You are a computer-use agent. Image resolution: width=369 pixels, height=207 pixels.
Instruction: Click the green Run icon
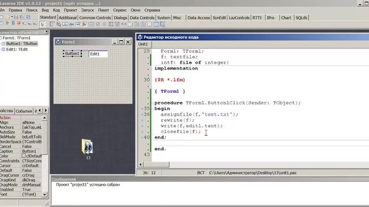tap(7, 23)
